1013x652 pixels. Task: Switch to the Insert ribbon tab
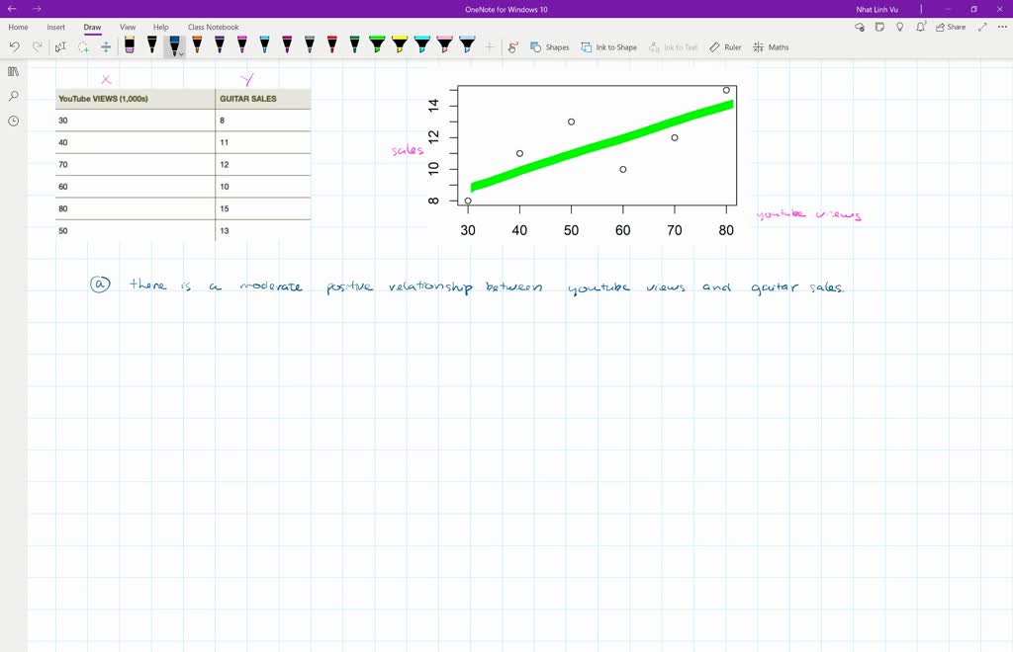54,27
